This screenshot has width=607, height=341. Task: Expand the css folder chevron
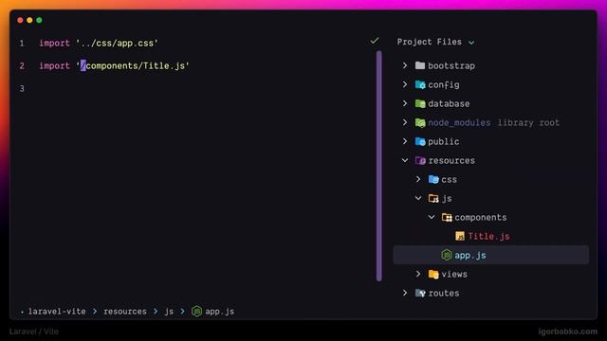(x=418, y=179)
